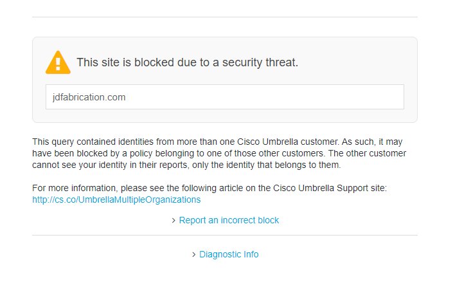Screen dimensions: 455x287
Task: Click the phrase Cisco Umbrella customer
Action: pos(288,142)
